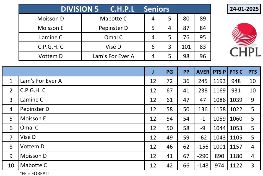The width and height of the screenshot is (263, 176).
Task: Select the date box 24-01-2025
Action: coord(244,9)
